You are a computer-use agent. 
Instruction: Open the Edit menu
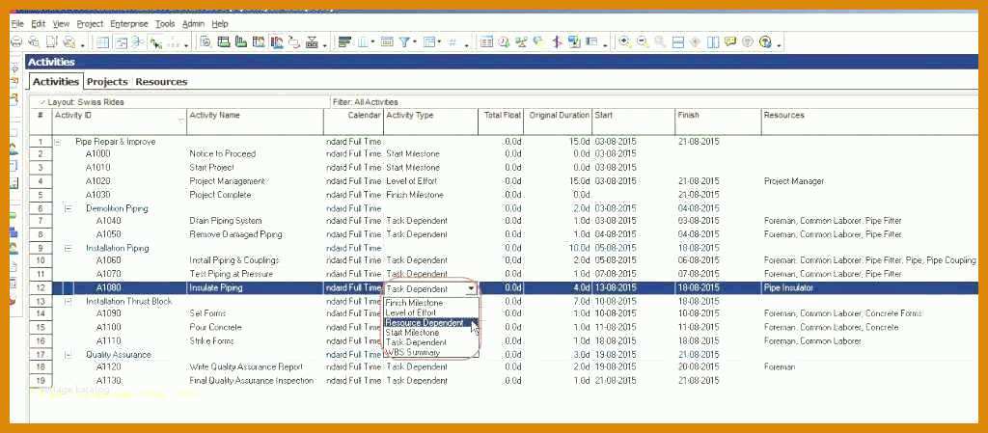39,24
